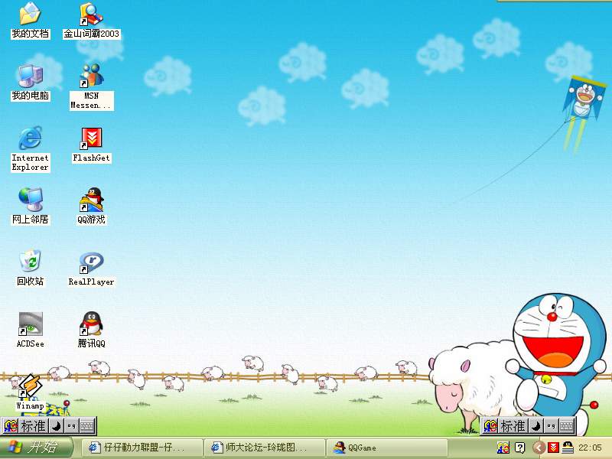Select the Winamp desktop shortcut
Image resolution: width=612 pixels, height=459 pixels.
coord(29,386)
